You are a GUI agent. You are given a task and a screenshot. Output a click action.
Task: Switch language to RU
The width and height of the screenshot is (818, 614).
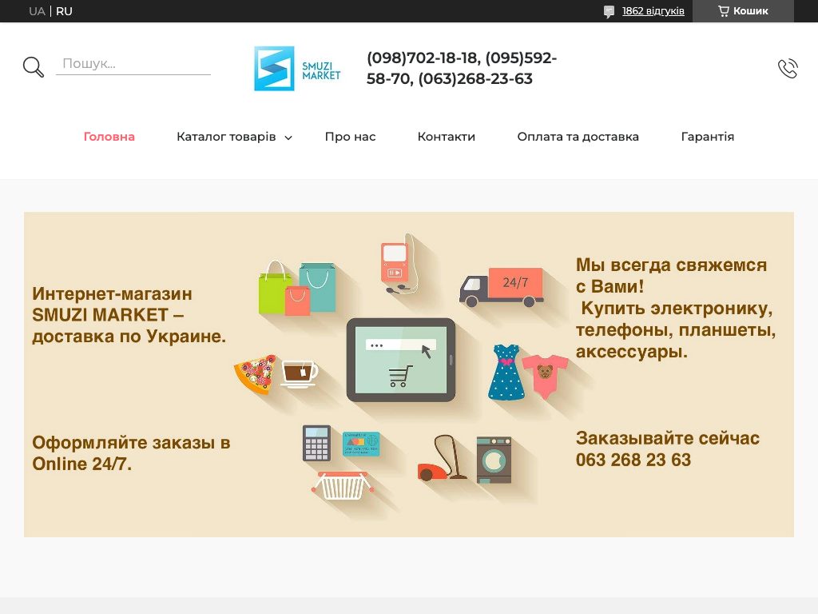coord(64,11)
